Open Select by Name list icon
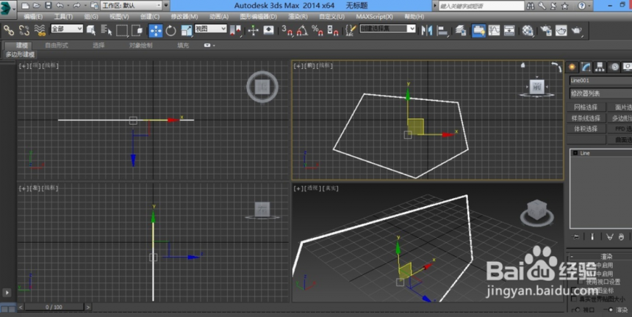The image size is (632, 317). (107, 30)
